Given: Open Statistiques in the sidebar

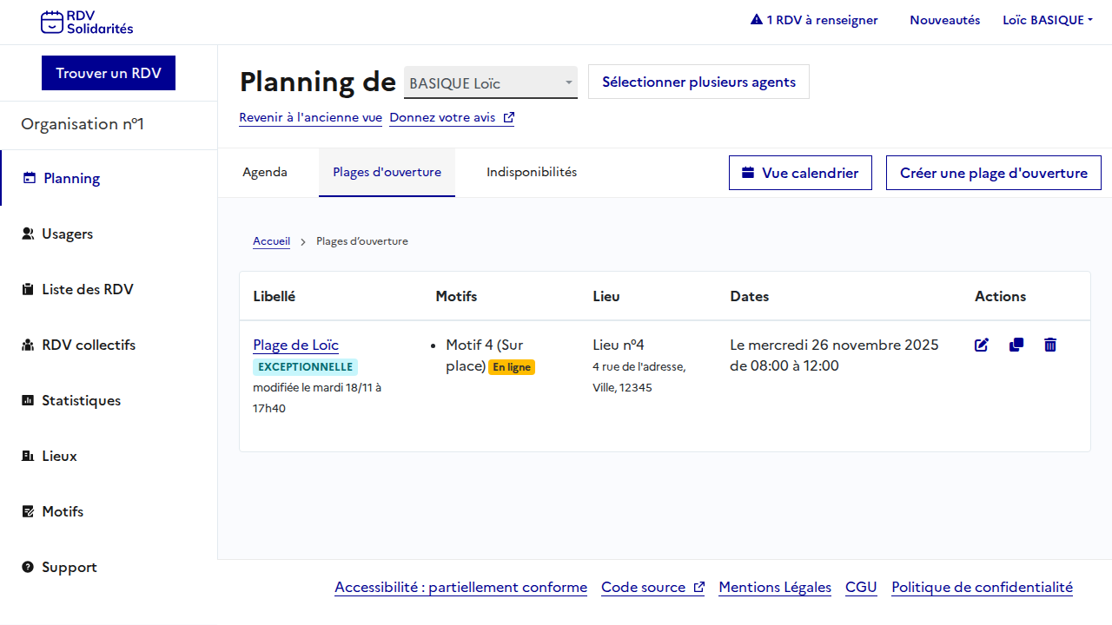Looking at the screenshot, I should (81, 400).
